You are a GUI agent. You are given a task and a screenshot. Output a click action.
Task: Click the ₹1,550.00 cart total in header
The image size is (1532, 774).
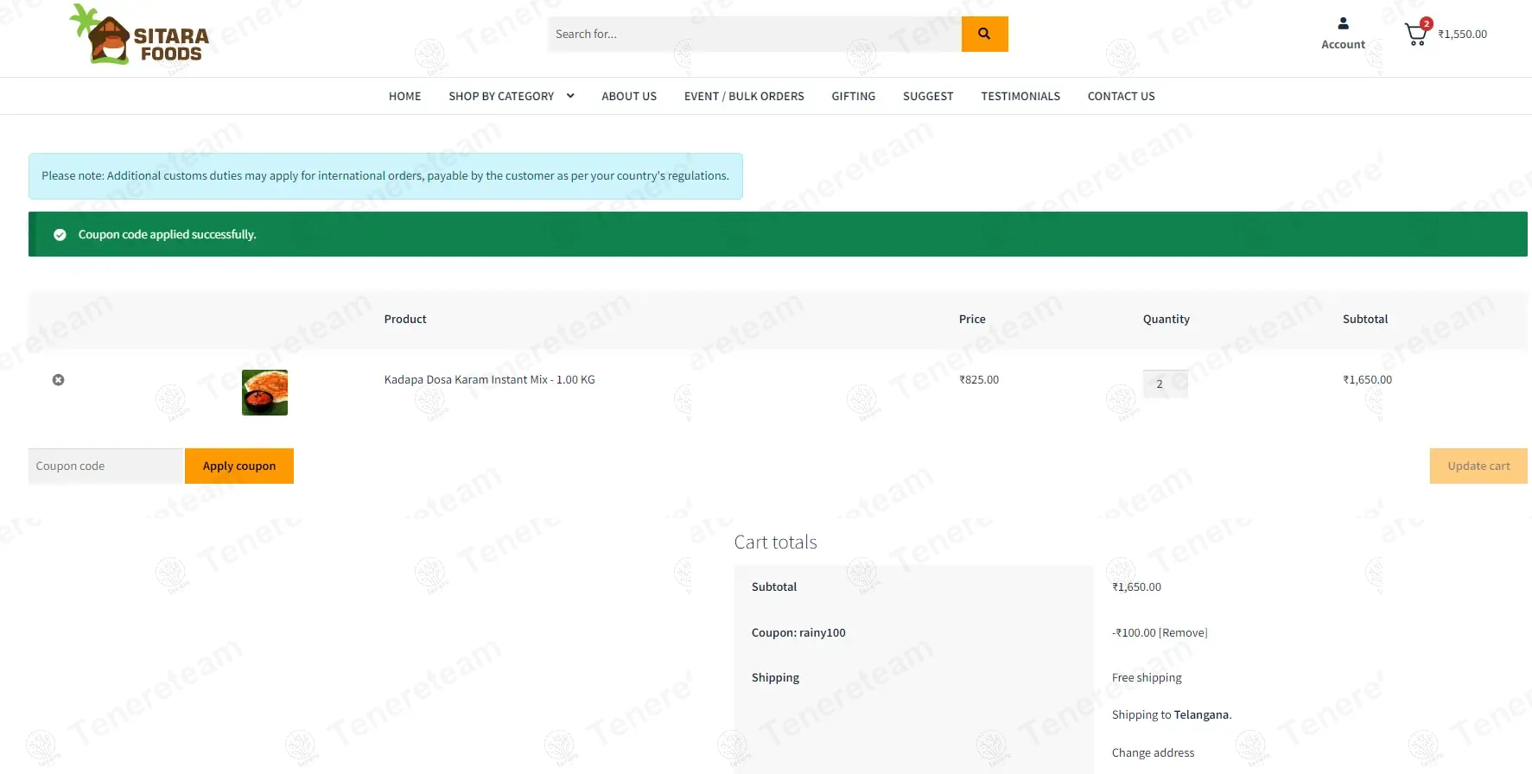pos(1462,35)
